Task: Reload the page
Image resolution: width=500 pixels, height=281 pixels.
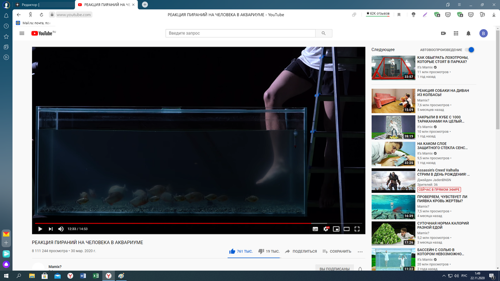Action: [41, 15]
